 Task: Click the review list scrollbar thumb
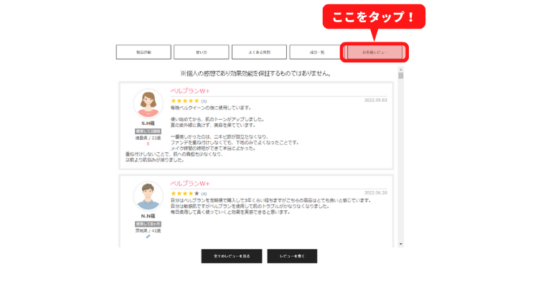[x=401, y=76]
